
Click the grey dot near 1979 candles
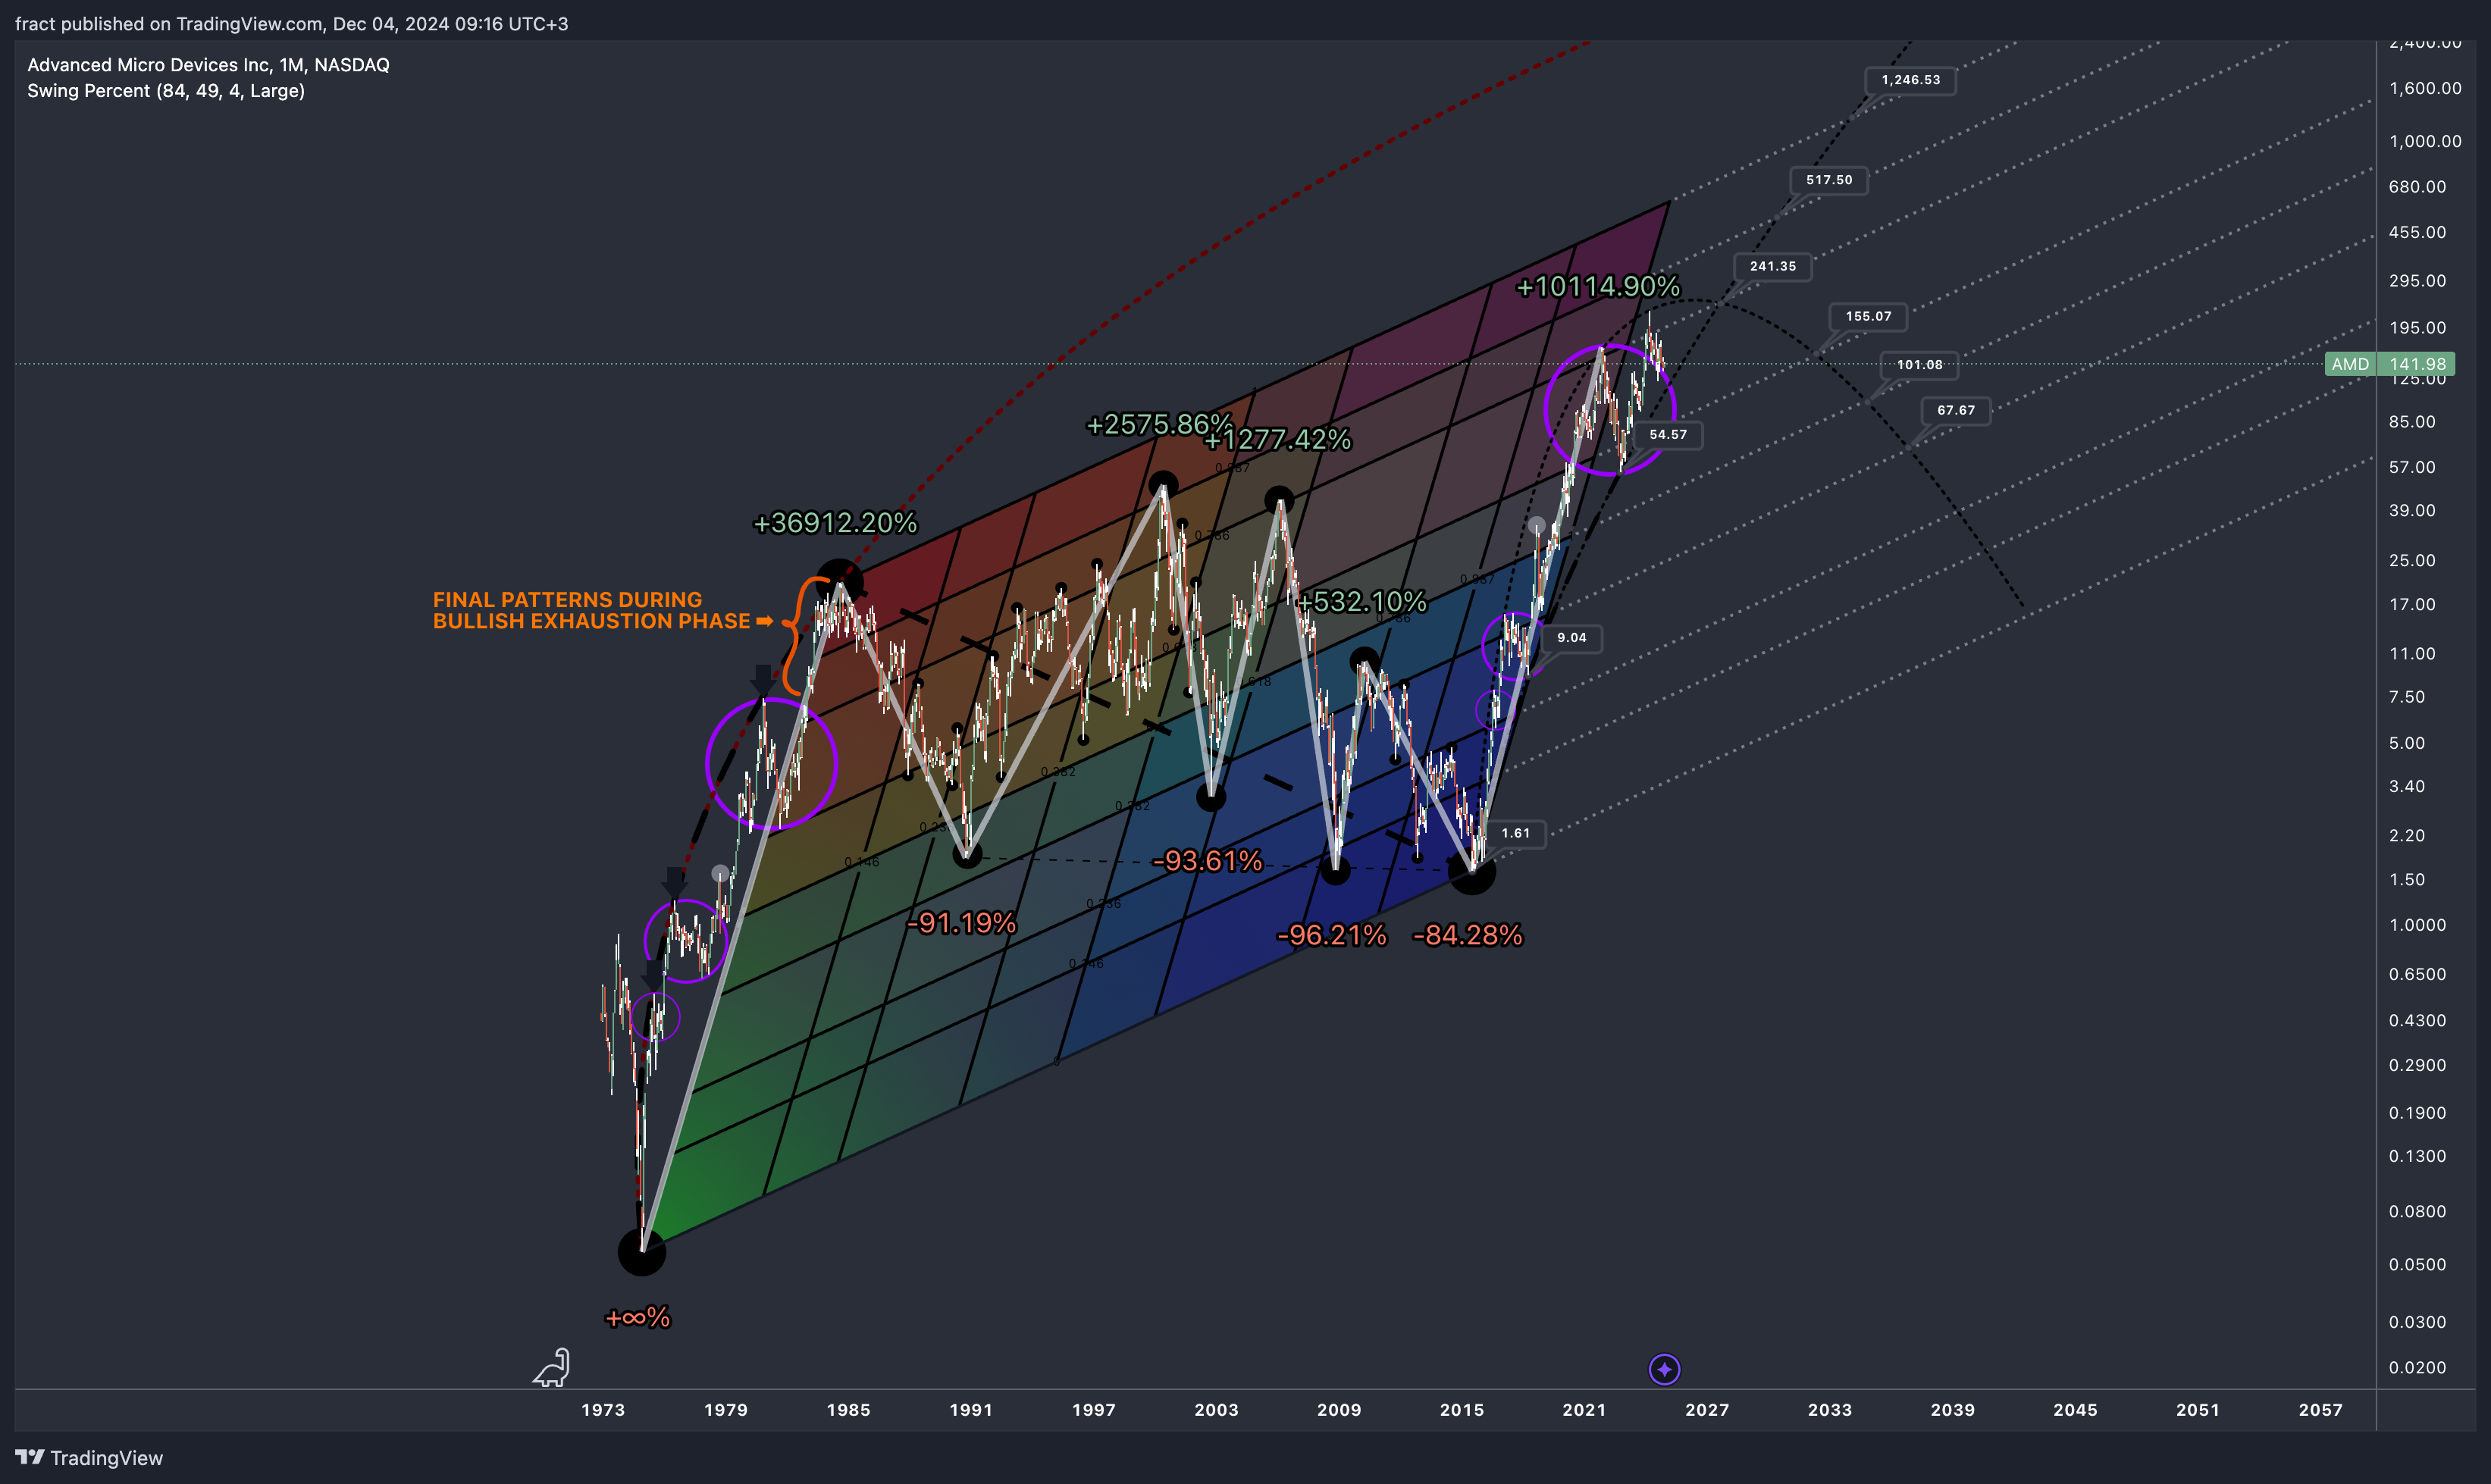point(720,874)
